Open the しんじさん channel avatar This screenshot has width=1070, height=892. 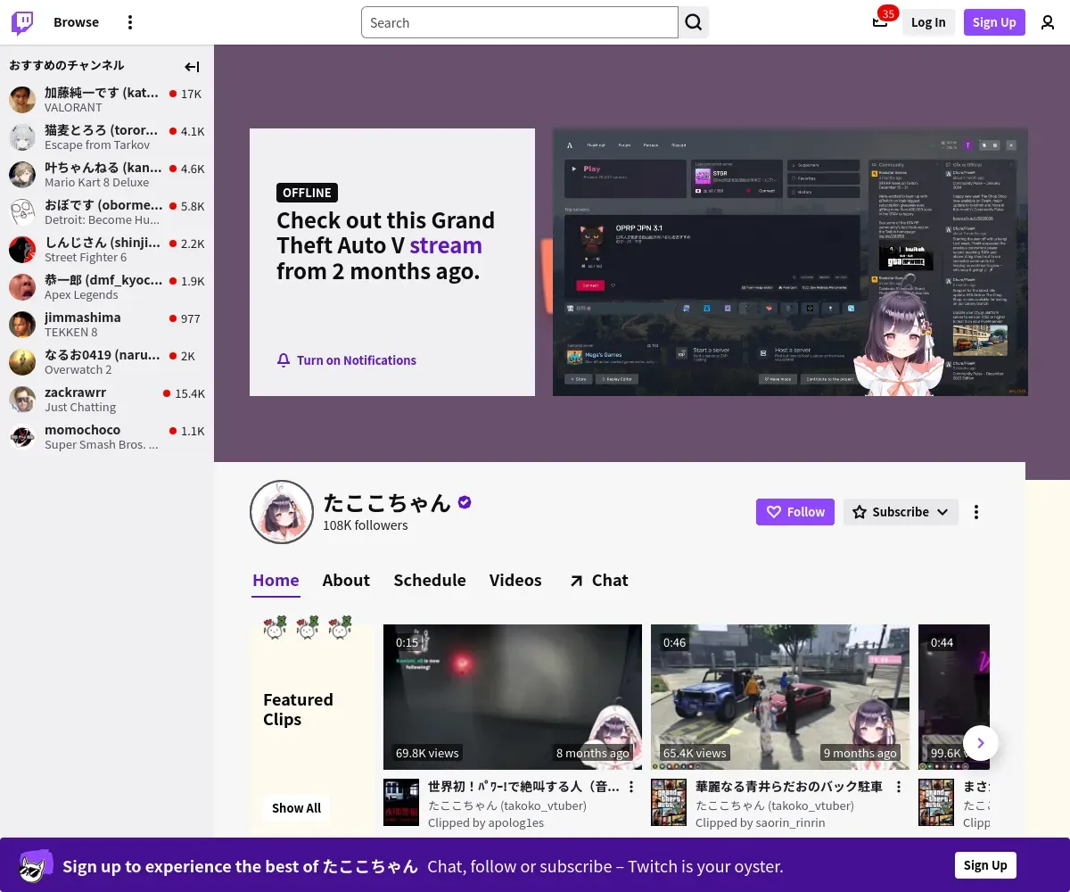22,249
